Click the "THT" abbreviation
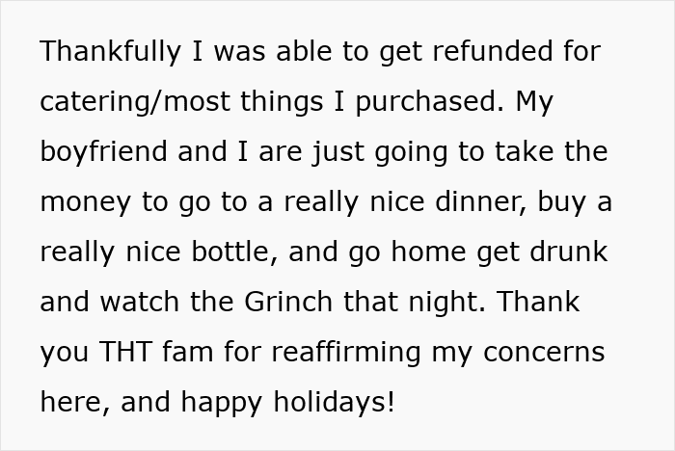Viewport: 675px width, 451px height. 125,353
